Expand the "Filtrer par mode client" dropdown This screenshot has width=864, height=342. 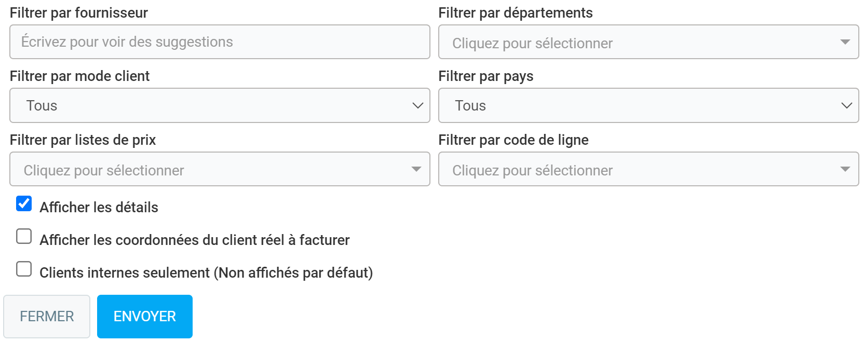(219, 105)
